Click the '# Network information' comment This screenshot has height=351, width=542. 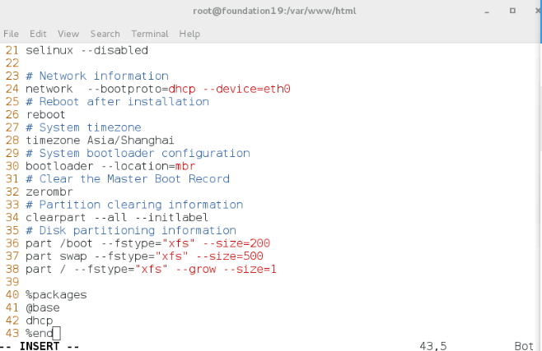[x=97, y=76]
